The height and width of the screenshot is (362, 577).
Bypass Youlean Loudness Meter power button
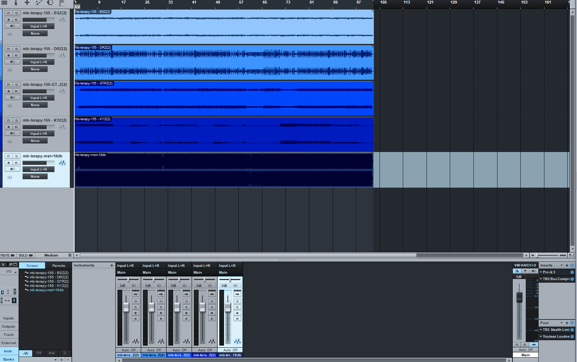tap(572, 337)
